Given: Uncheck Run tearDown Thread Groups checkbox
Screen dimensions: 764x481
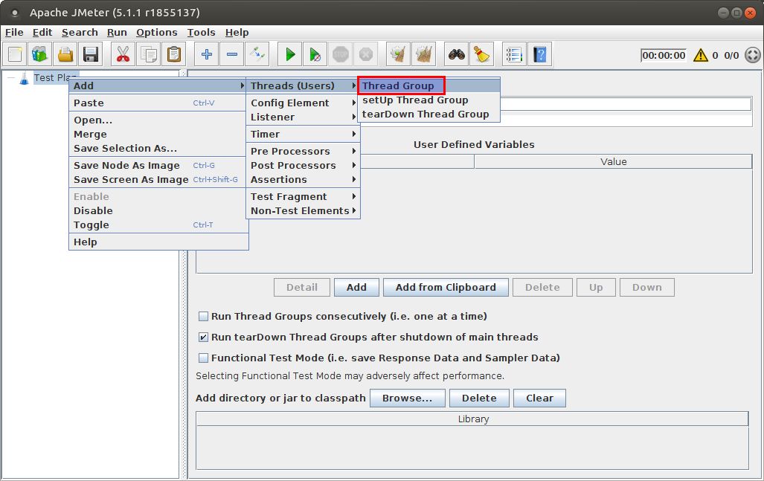Looking at the screenshot, I should pyautogui.click(x=204, y=338).
